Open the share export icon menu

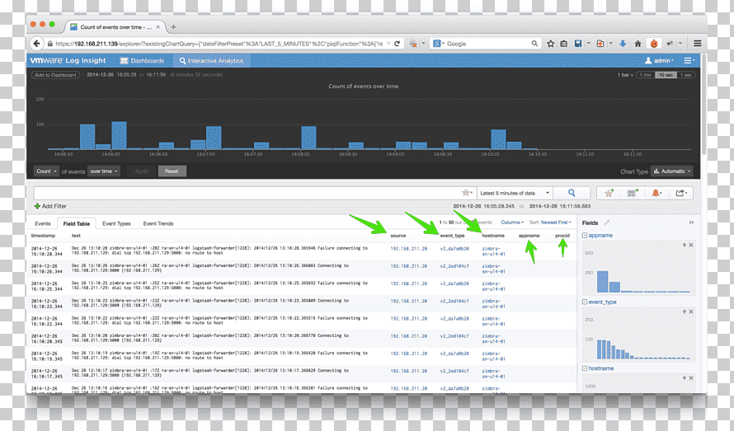pos(681,193)
